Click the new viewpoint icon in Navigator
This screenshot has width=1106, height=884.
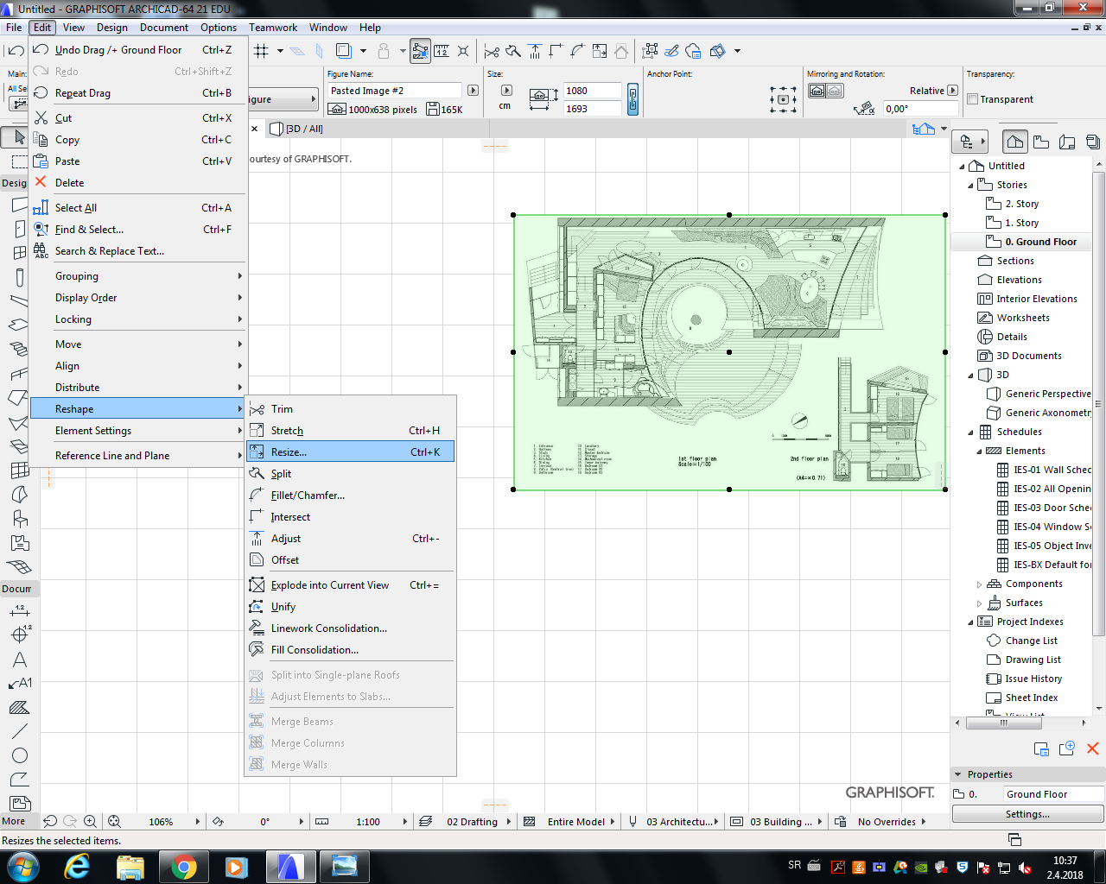[x=1067, y=748]
